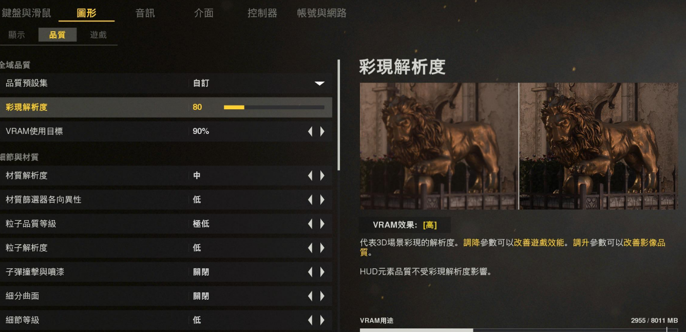
Task: Open the 顯示 sub-tab
Action: coord(16,35)
